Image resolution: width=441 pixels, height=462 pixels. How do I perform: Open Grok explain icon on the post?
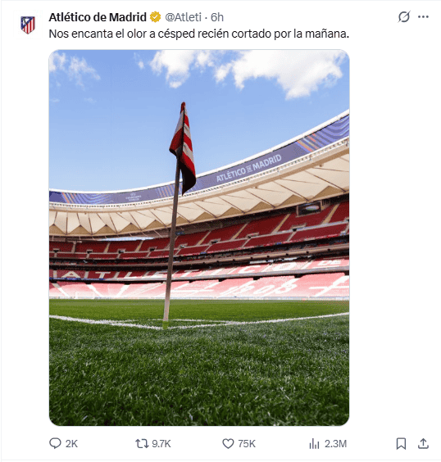click(x=403, y=17)
